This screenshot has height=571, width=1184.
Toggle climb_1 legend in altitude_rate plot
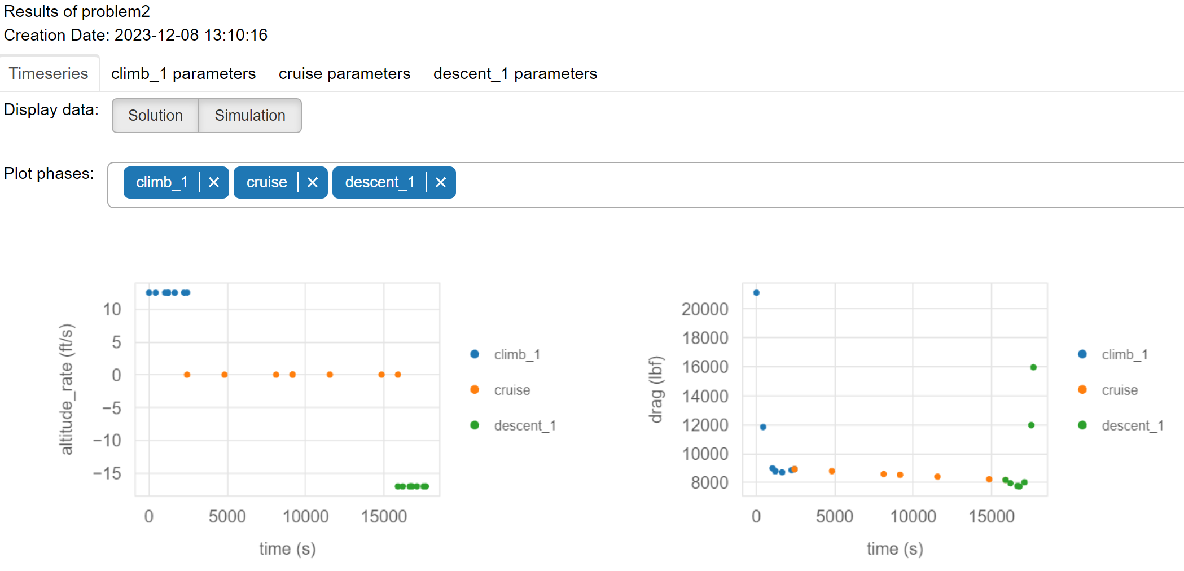pos(505,354)
